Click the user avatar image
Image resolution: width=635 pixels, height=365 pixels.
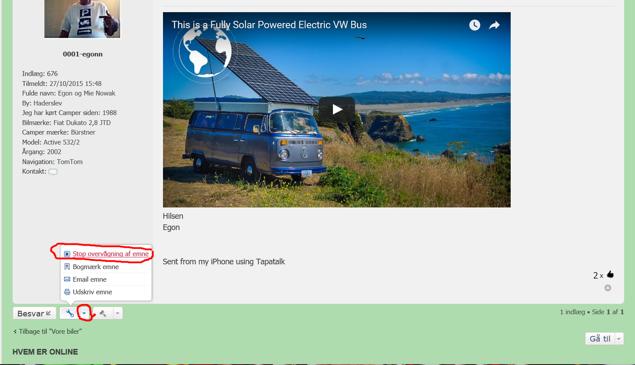[x=82, y=19]
